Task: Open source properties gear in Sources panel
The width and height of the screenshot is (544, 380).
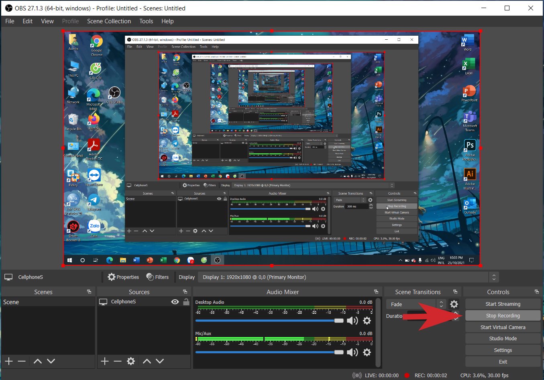Action: (x=130, y=361)
